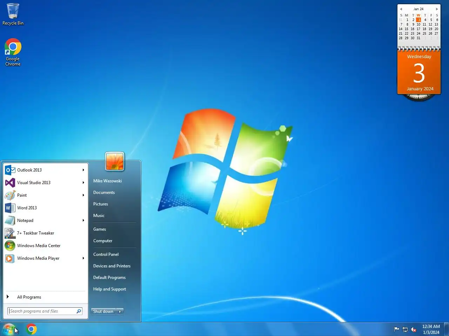Open Recycle Bin desktop icon

(x=13, y=14)
